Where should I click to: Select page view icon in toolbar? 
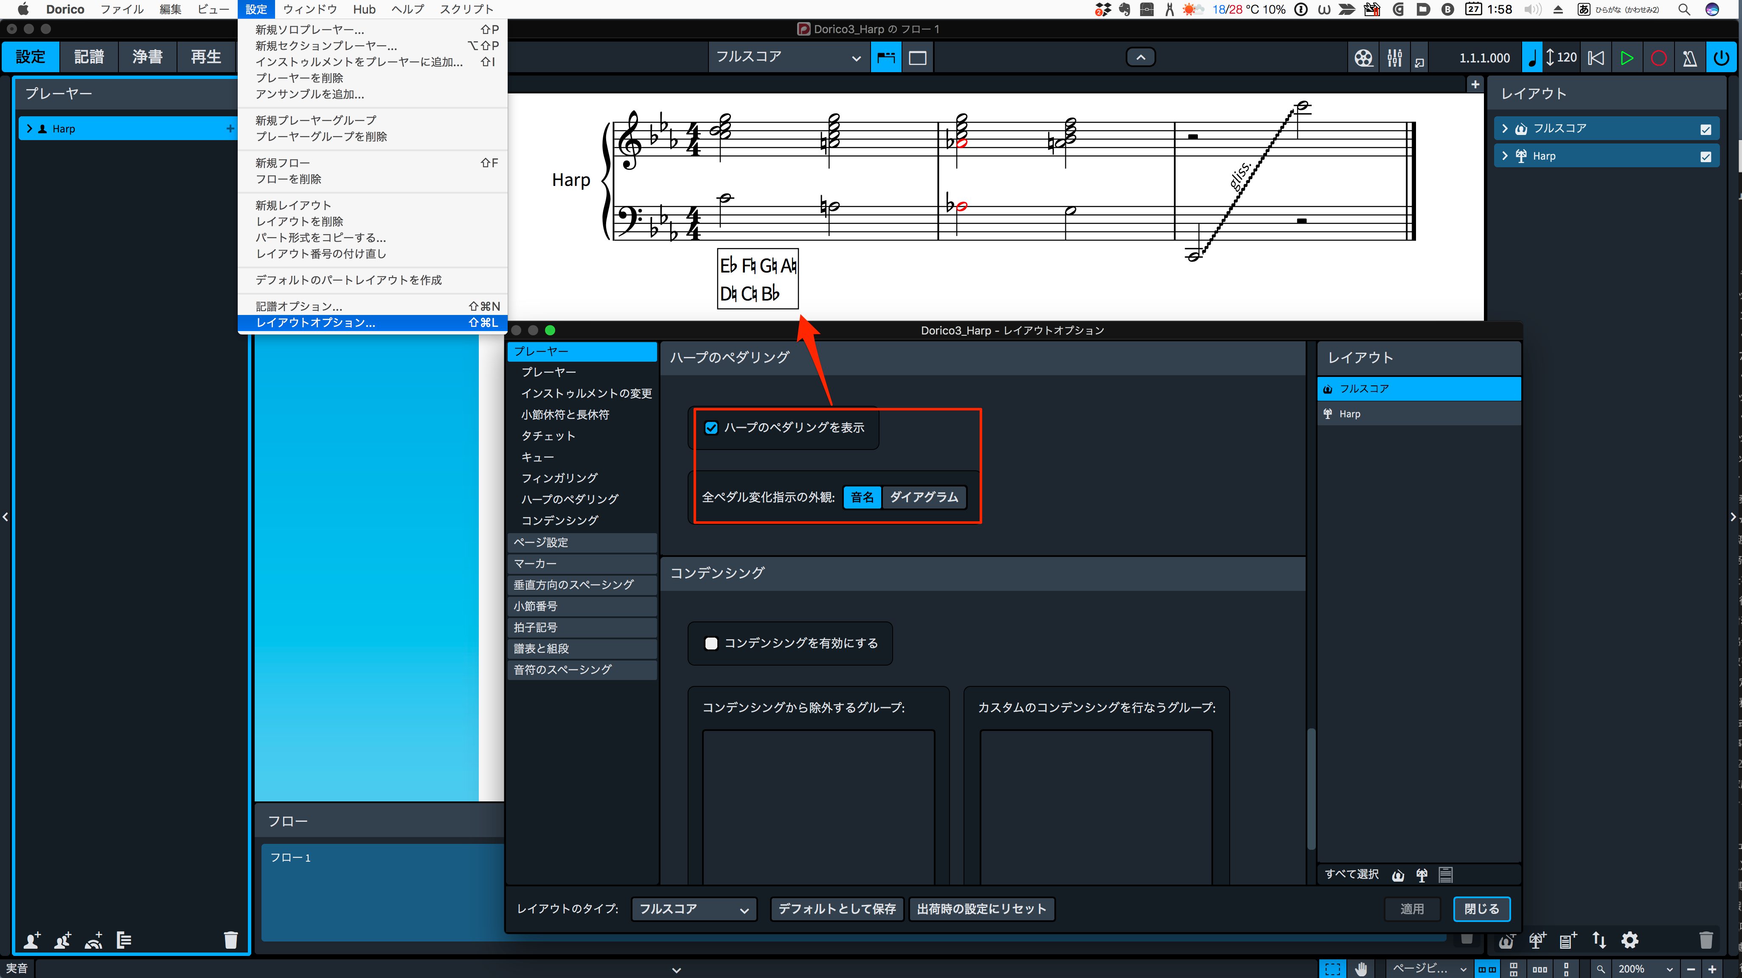pyautogui.click(x=917, y=58)
